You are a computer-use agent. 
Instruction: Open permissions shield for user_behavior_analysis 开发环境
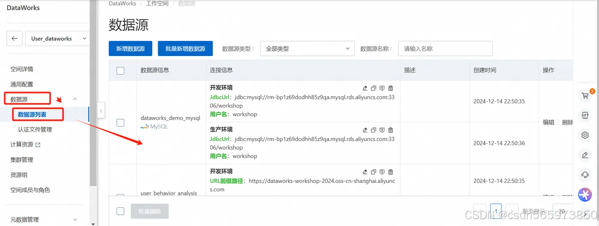382,172
